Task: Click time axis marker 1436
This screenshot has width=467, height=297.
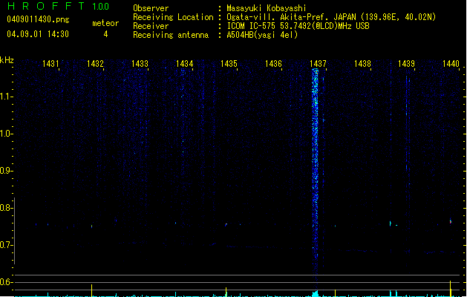Action: click(273, 64)
